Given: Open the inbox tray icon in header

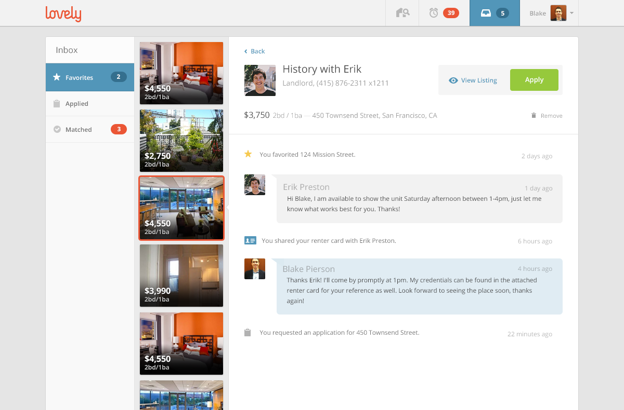Looking at the screenshot, I should coord(486,13).
